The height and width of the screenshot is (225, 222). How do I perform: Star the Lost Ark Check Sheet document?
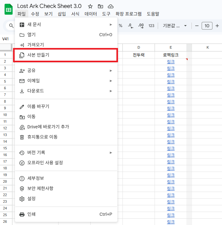click(90, 6)
